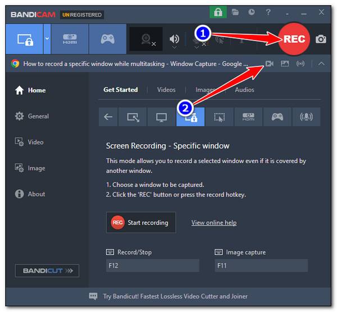
Task: Select HDMI device mode in the Get Started row
Action: point(248,117)
